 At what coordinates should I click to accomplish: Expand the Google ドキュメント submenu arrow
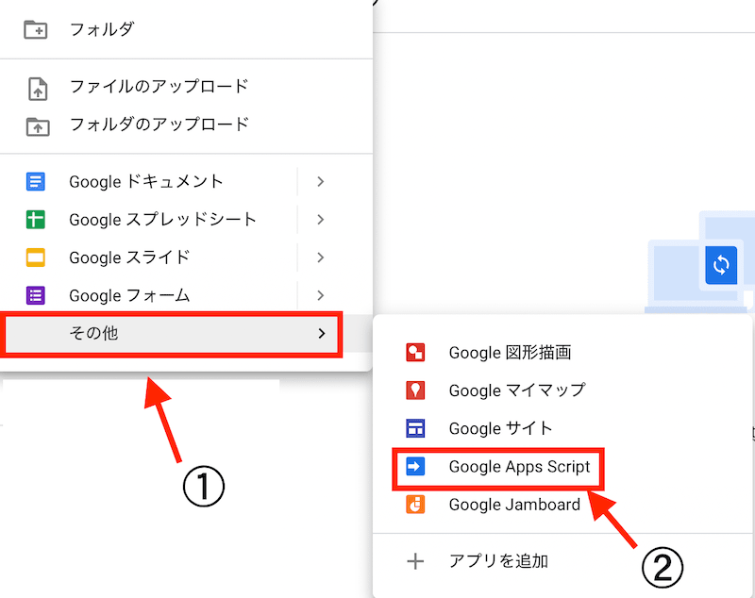pyautogui.click(x=321, y=181)
